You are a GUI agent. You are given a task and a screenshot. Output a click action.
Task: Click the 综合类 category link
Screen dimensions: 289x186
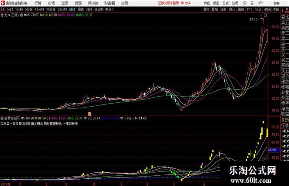click(5, 124)
